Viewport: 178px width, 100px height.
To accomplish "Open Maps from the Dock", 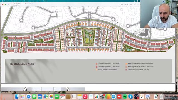I will [x=46, y=97].
